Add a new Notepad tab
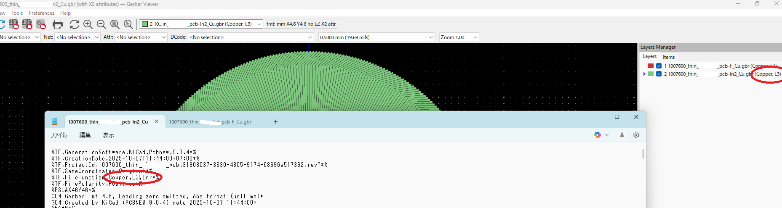This screenshot has width=782, height=208. (x=275, y=122)
